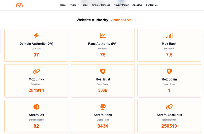Viewport: 204px width, 134px height.
Task: Click the Ahrefs Rank title
Action: click(x=103, y=115)
